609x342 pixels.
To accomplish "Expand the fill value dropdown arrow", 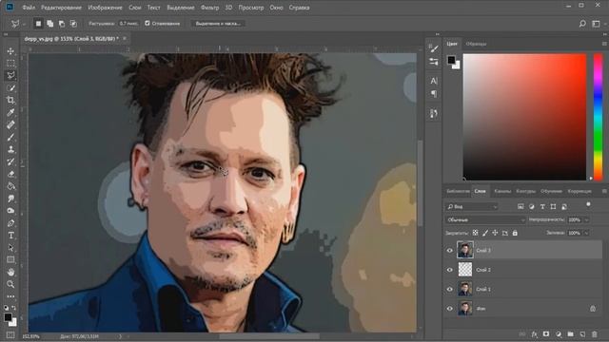I will [586, 233].
